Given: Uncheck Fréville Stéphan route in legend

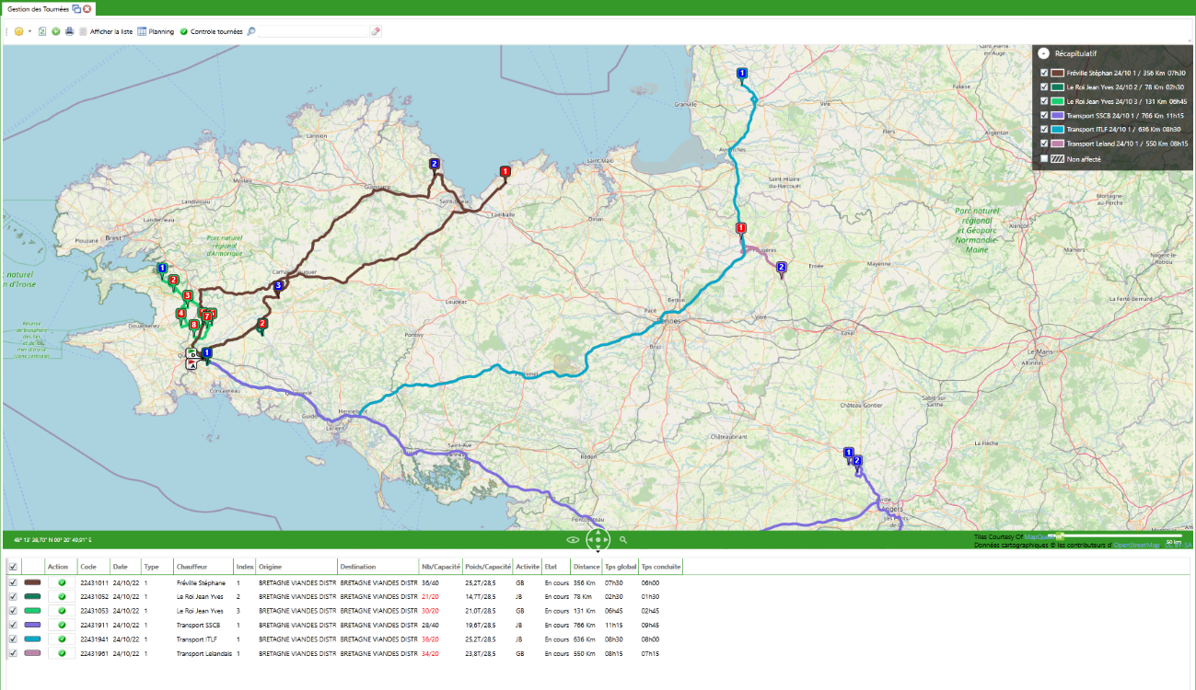Looking at the screenshot, I should pyautogui.click(x=1043, y=72).
